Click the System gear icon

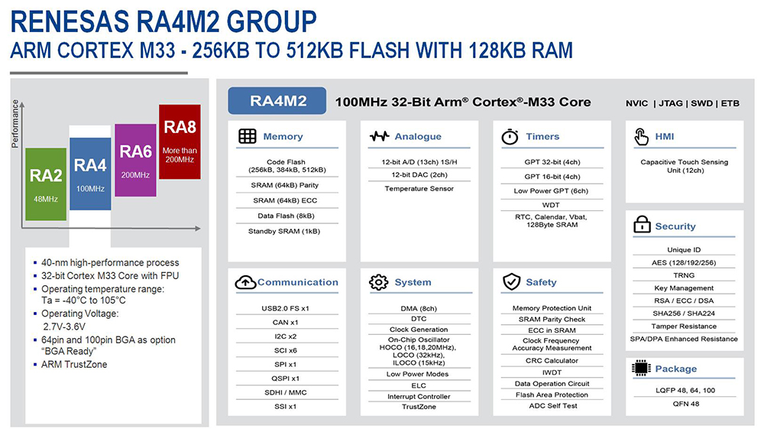pyautogui.click(x=378, y=282)
